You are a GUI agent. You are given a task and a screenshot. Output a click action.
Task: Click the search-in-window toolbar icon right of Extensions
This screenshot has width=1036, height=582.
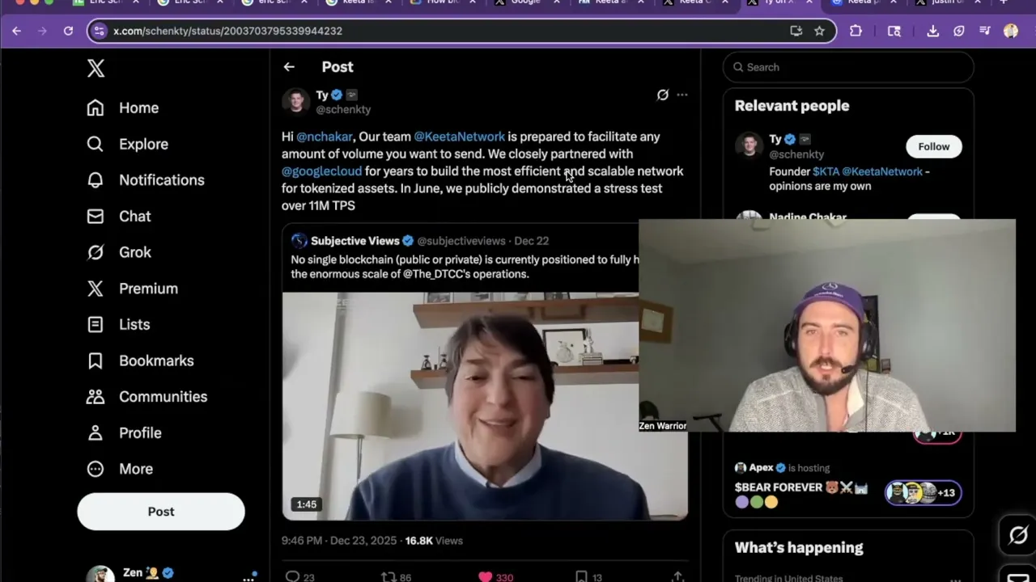[894, 31]
